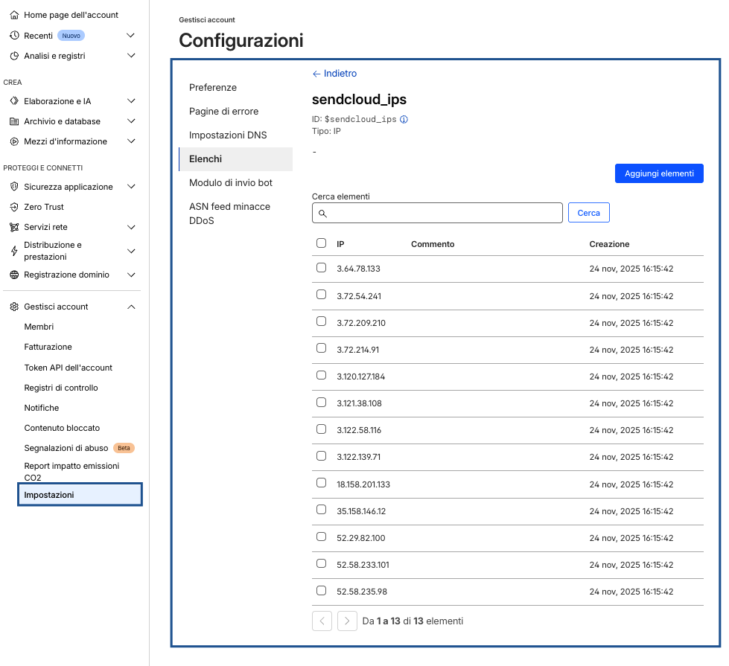Image resolution: width=729 pixels, height=666 pixels.
Task: Click the Zero Trust icon
Action: [x=14, y=207]
